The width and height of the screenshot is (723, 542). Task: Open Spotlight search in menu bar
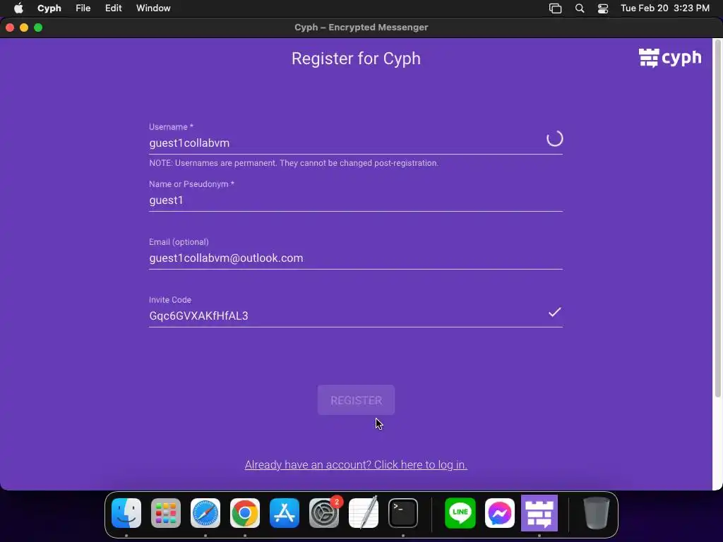click(x=580, y=8)
